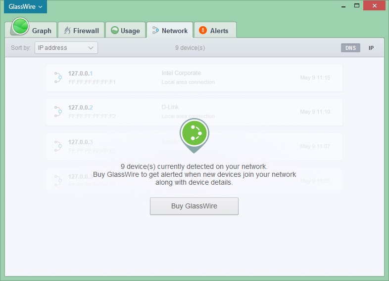Click the orange 8 alerts badge
This screenshot has height=281, width=389.
203,30
